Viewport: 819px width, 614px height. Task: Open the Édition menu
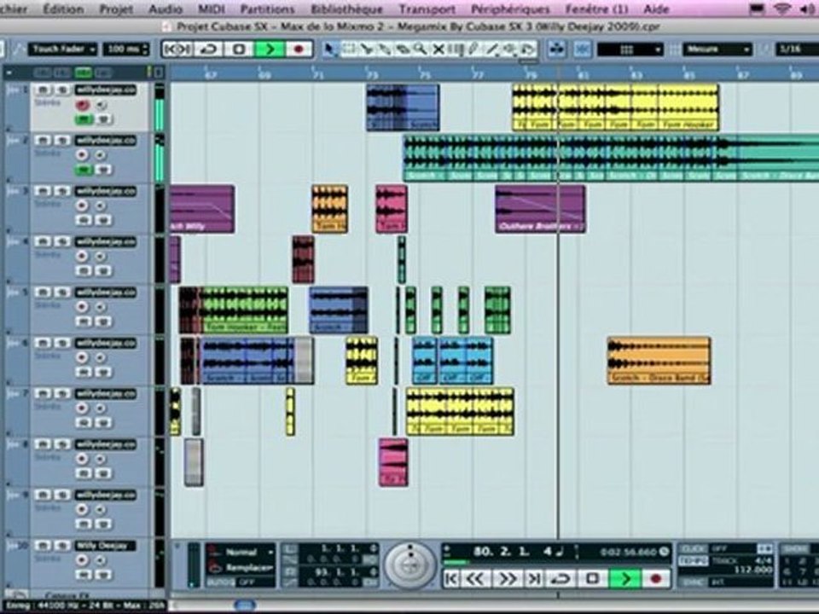click(62, 9)
